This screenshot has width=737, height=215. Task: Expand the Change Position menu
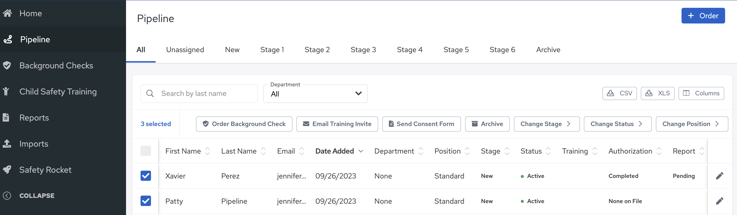point(692,124)
